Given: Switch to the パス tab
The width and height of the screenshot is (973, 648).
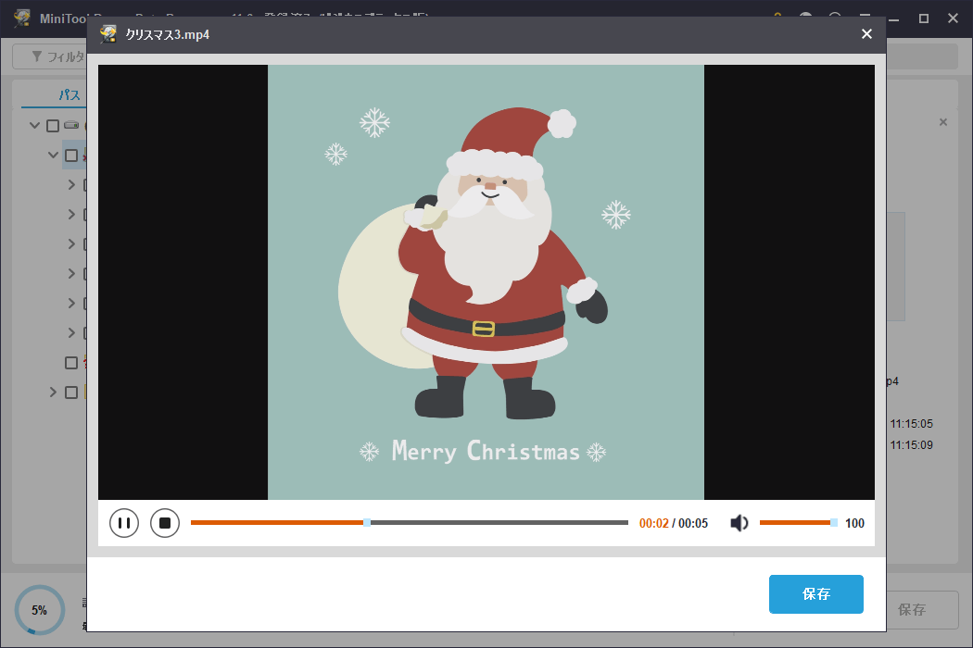Looking at the screenshot, I should (x=69, y=95).
